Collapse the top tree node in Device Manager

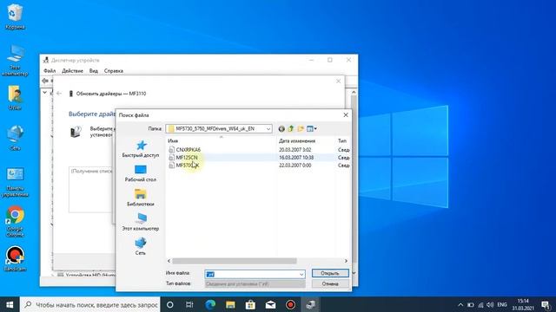pos(44,93)
